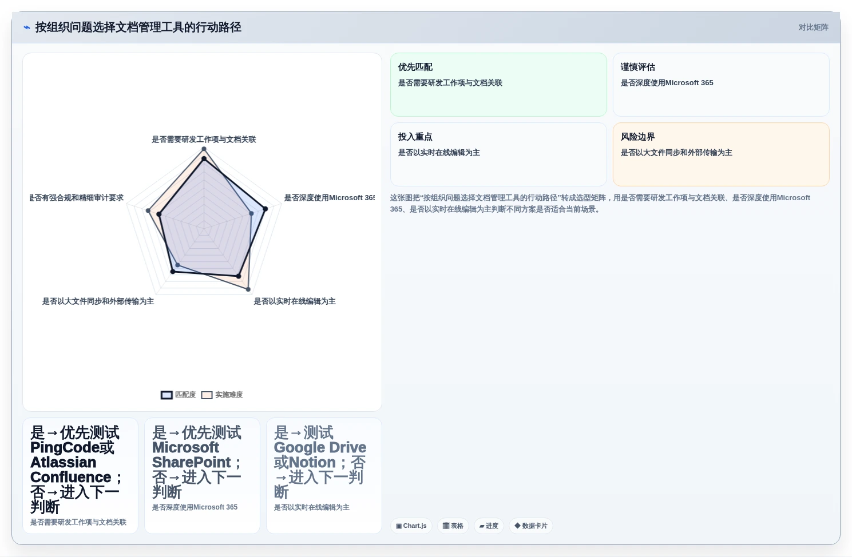This screenshot has width=852, height=557.
Task: Click radar axis label 是否以大文件同步和外部传输为主
Action: (x=98, y=301)
